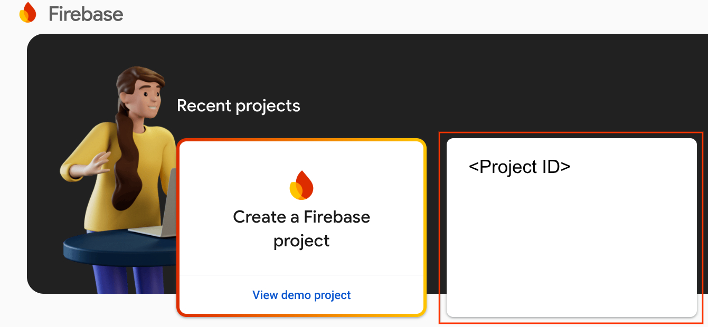Click the <Project ID> label text
The height and width of the screenshot is (327, 708).
click(520, 167)
